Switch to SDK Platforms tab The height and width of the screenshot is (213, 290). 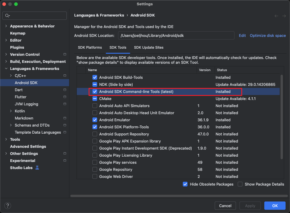click(90, 47)
